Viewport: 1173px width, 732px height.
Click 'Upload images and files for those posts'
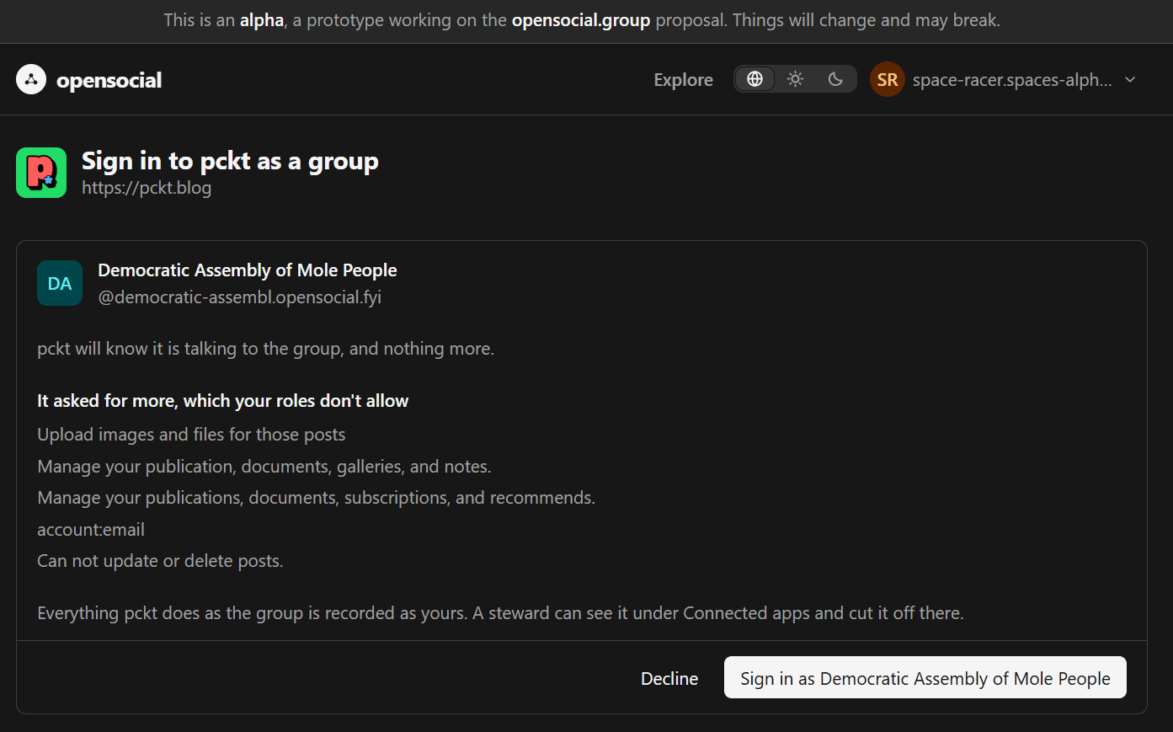(191, 435)
